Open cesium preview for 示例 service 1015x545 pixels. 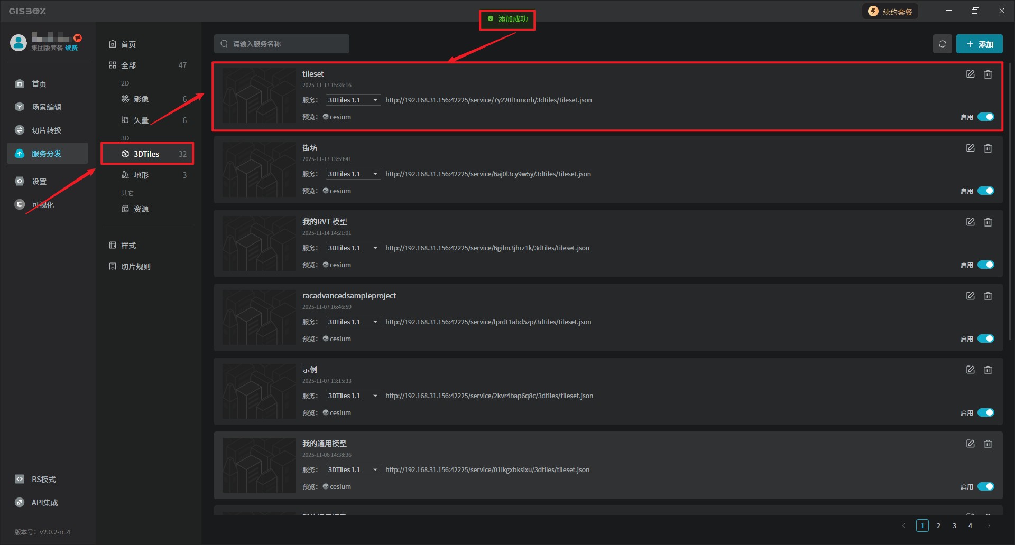339,412
